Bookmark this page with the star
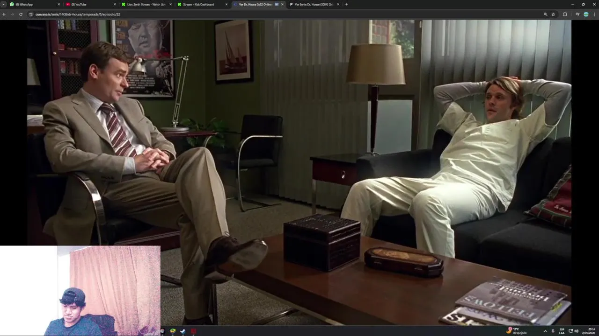Viewport: 599px width, 336px height. [553, 14]
